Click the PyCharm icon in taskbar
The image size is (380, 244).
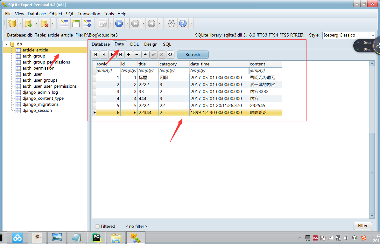pyautogui.click(x=96, y=238)
